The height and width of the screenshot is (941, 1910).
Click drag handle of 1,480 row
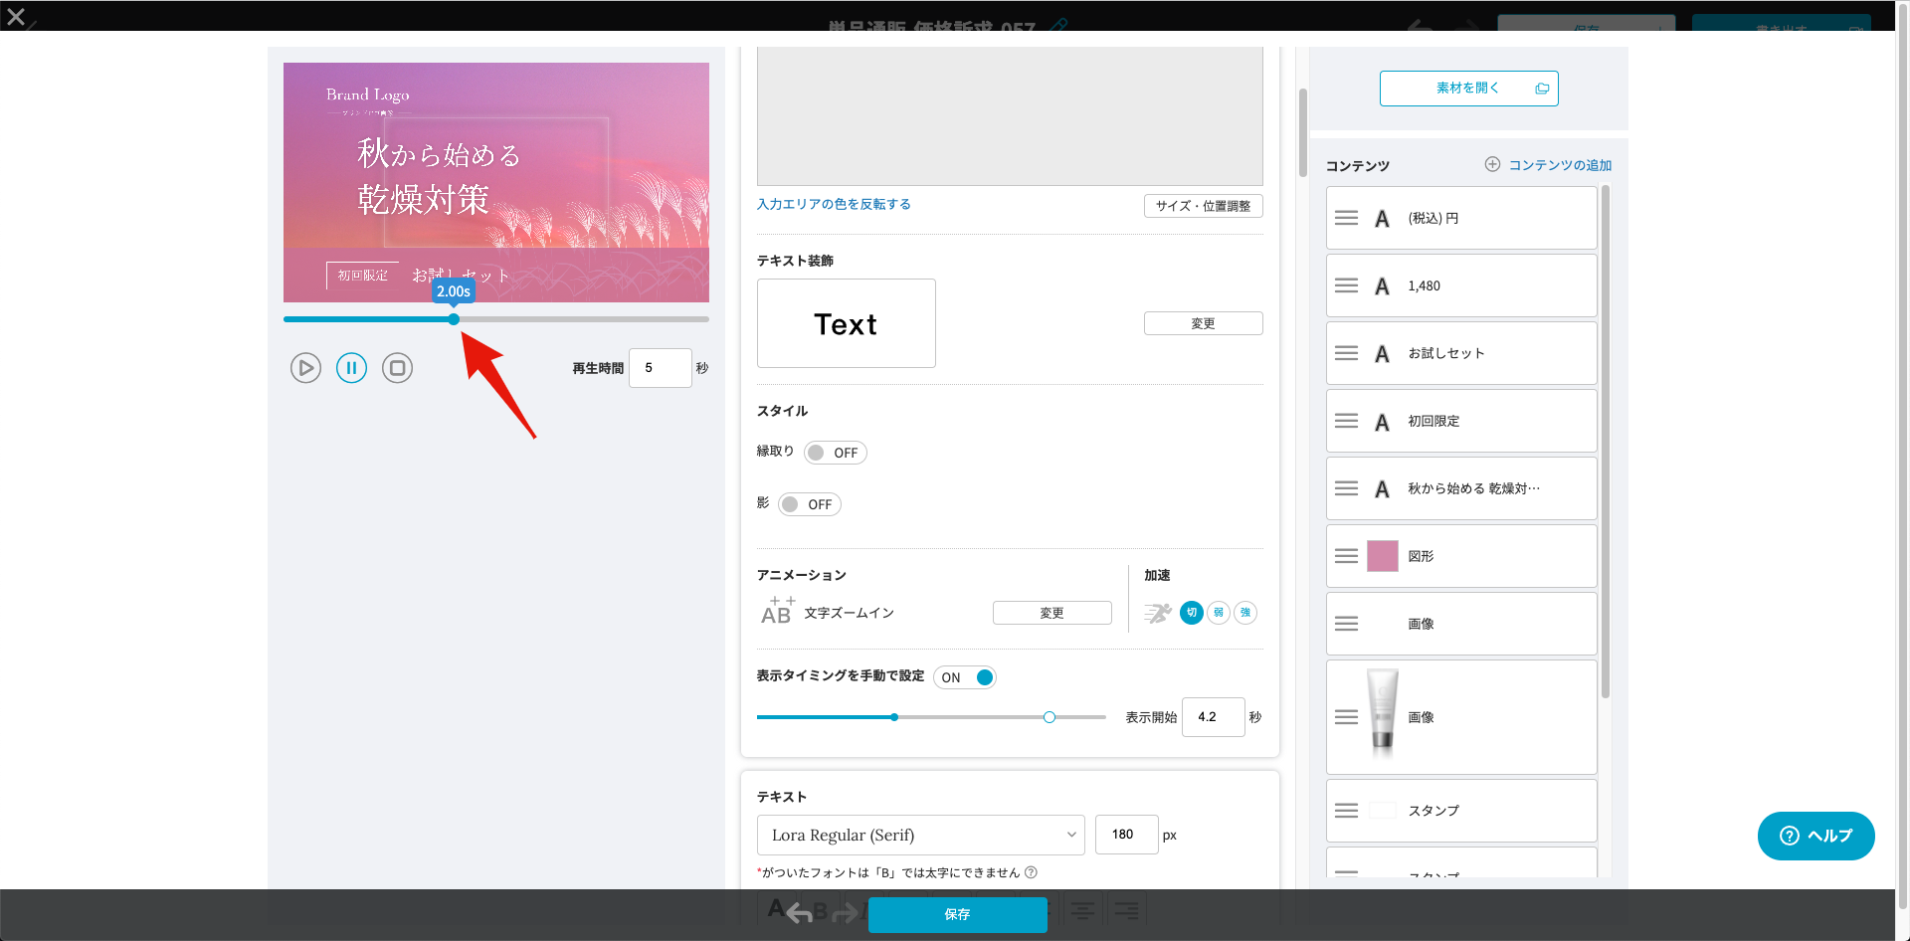tap(1346, 285)
